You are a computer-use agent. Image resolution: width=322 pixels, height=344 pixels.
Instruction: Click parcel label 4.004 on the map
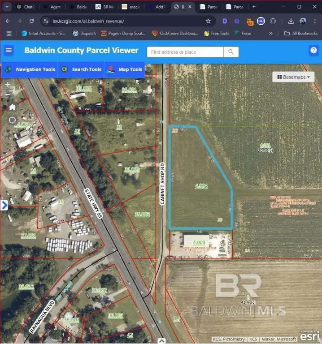(201, 185)
